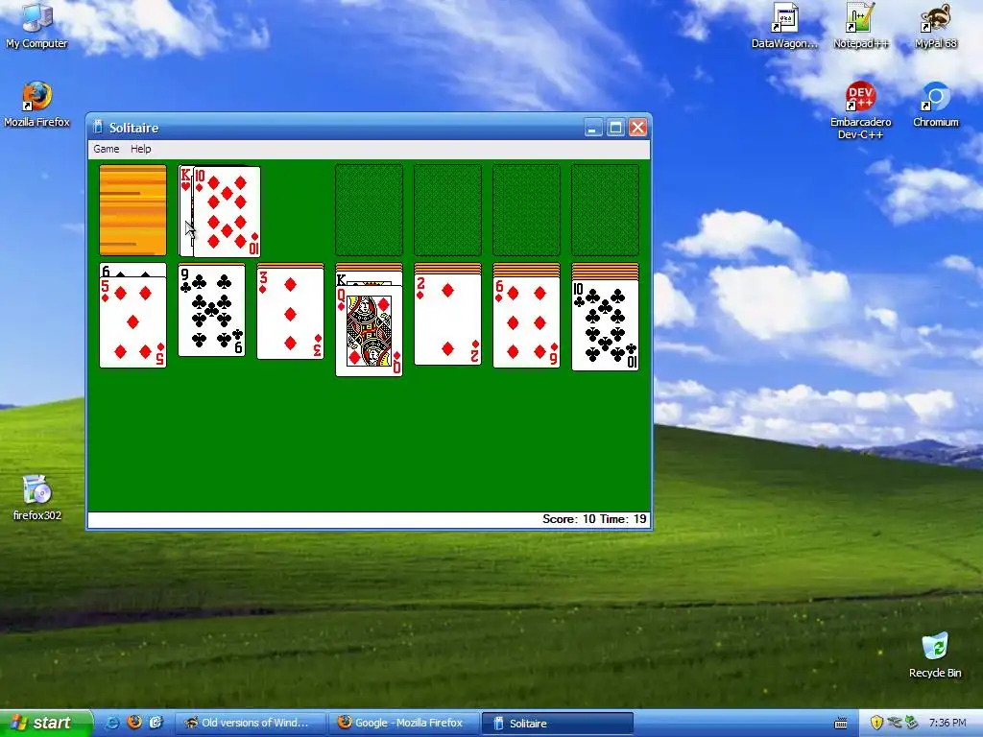Viewport: 983px width, 737px height.
Task: Minimize the Solitaire window
Action: click(593, 128)
